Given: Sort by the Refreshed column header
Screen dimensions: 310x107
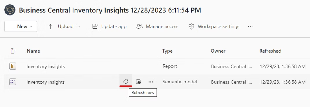Looking at the screenshot, I should pos(270,51).
